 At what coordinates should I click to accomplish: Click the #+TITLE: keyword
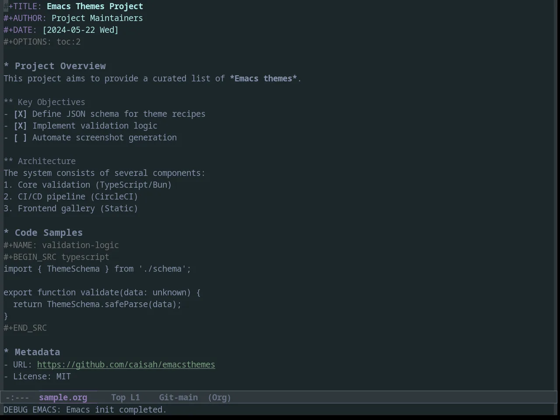pyautogui.click(x=23, y=7)
